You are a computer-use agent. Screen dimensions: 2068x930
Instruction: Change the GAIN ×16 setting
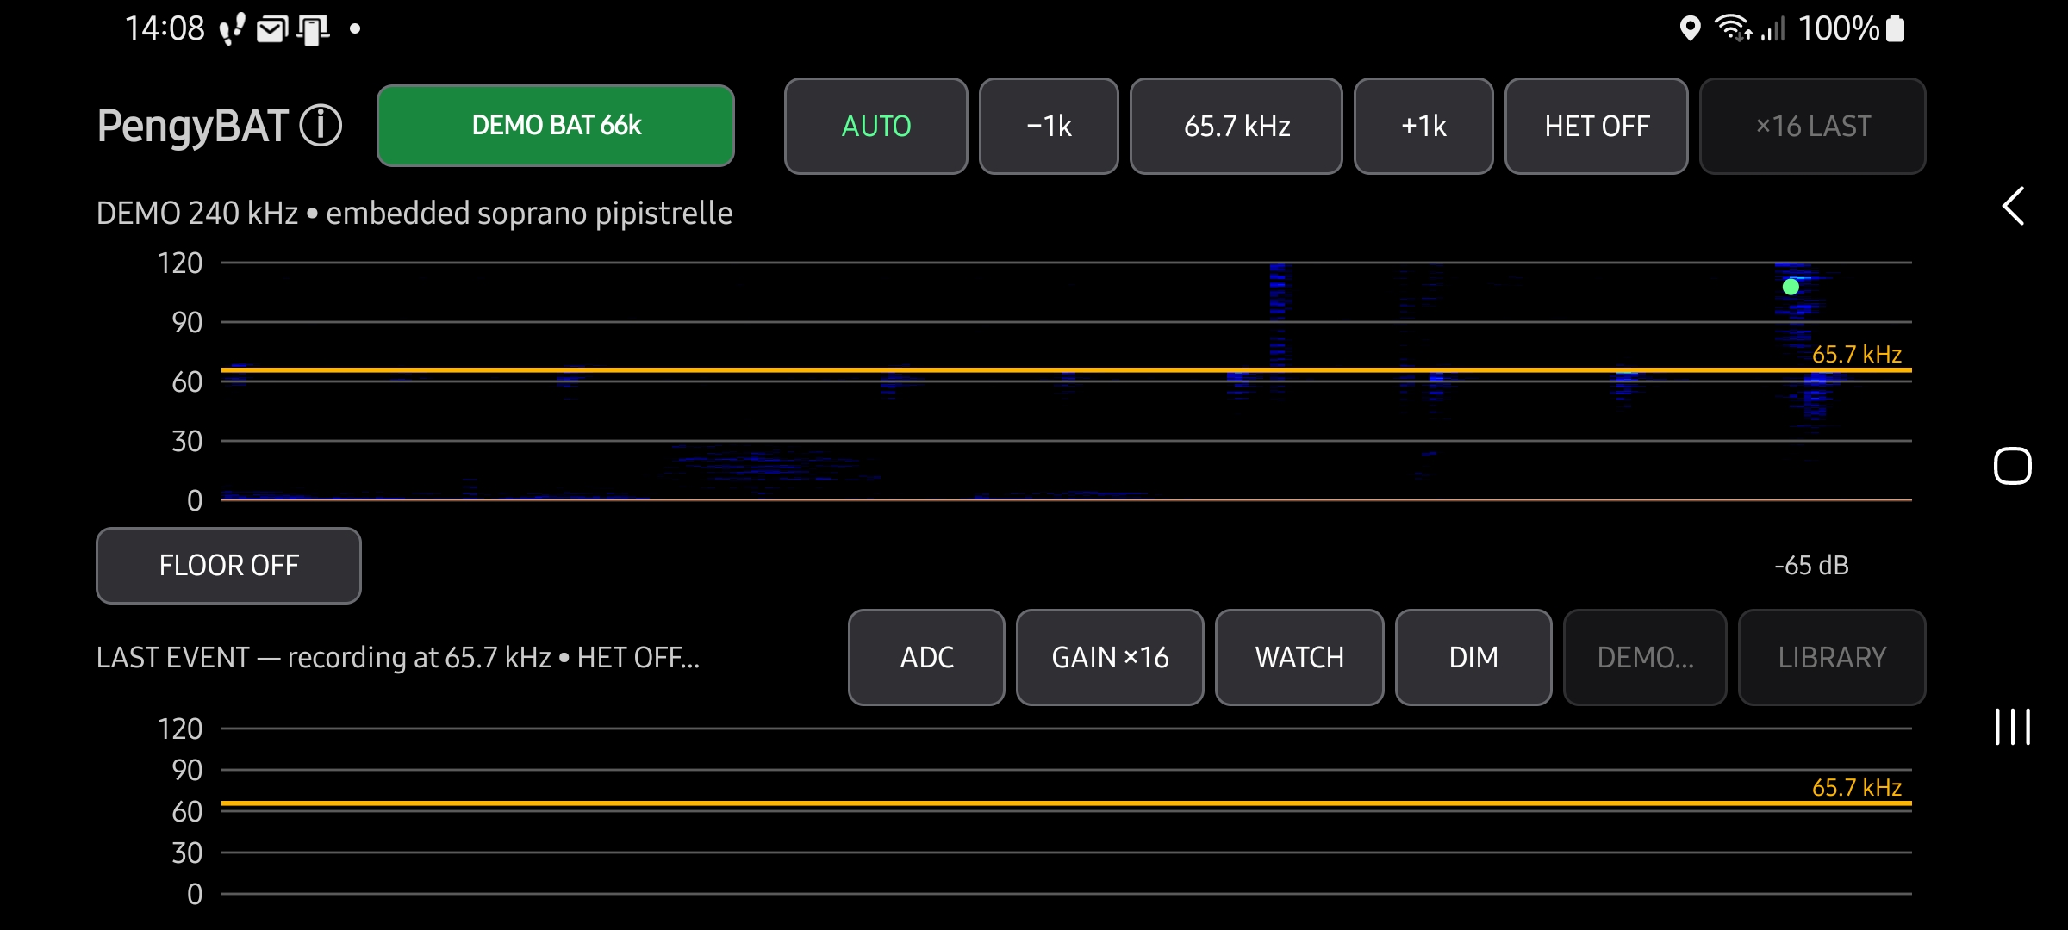click(1110, 657)
